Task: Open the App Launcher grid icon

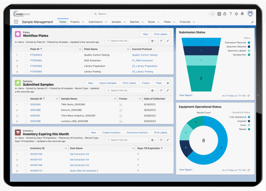Action: pyautogui.click(x=16, y=22)
